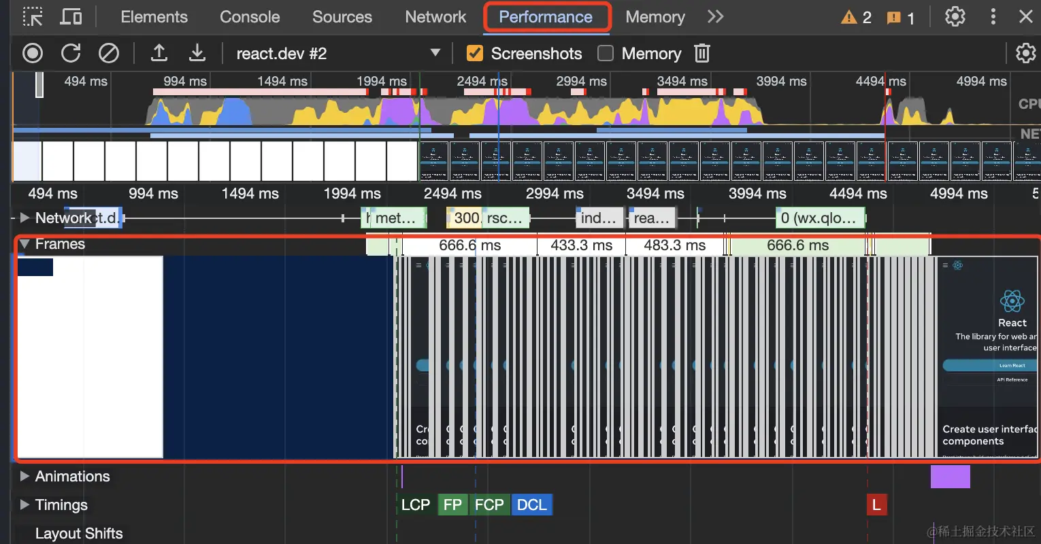Image resolution: width=1041 pixels, height=544 pixels.
Task: Expand the Animations track
Action: [x=25, y=476]
